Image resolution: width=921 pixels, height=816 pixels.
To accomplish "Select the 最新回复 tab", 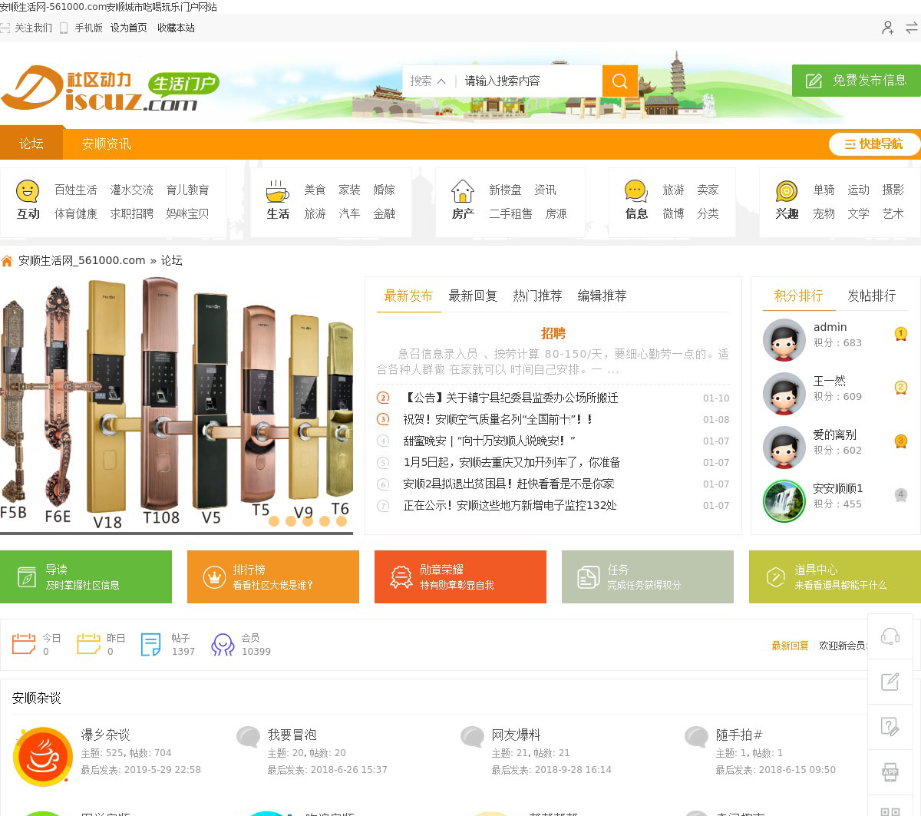I will [x=473, y=296].
